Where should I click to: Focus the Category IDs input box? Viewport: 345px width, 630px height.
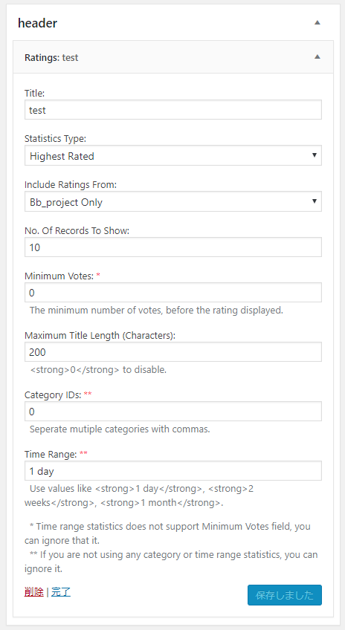pyautogui.click(x=173, y=412)
